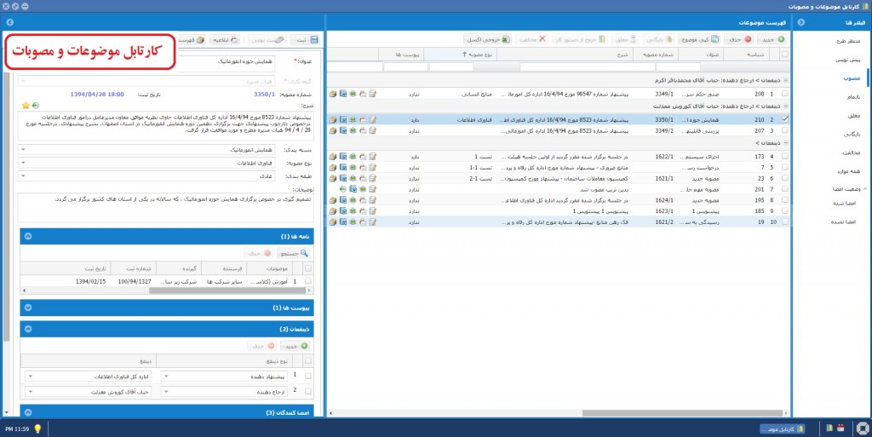Select 'بایگانی' filter in right sidebar
The image size is (872, 437).
point(848,134)
